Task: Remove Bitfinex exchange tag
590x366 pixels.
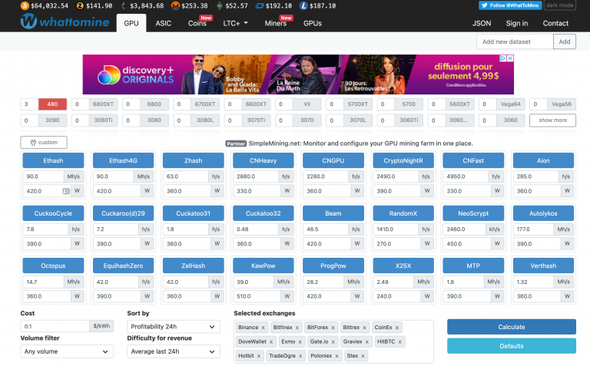Action: (297, 328)
